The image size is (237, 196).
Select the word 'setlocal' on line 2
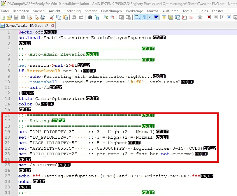point(29,38)
